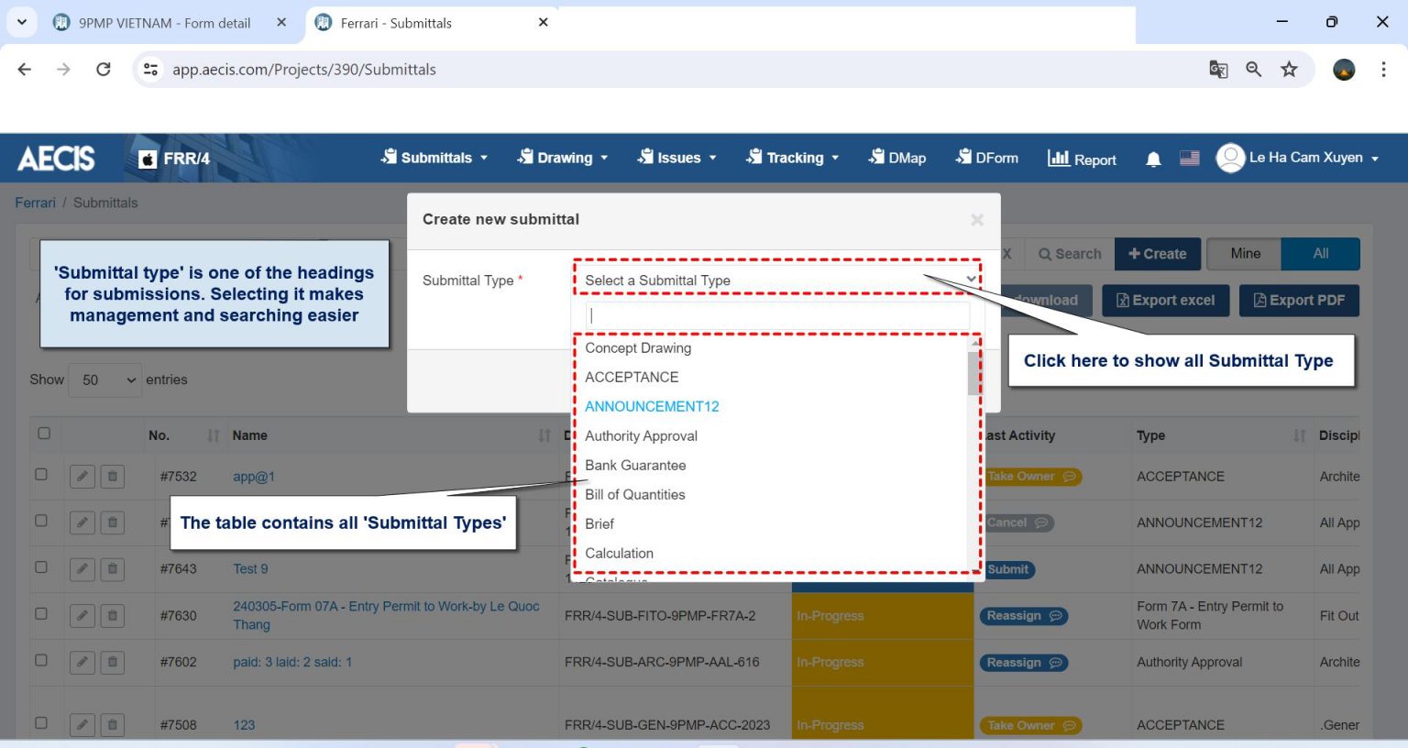Check the checkbox for row #7532
Viewport: 1408px width, 748px height.
(40, 475)
